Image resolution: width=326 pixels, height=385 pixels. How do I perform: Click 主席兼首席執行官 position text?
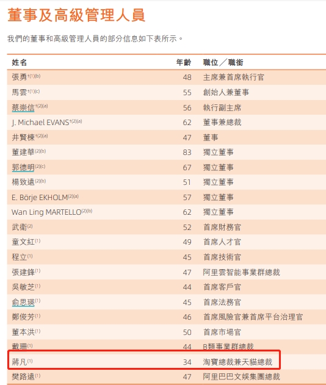[233, 77]
